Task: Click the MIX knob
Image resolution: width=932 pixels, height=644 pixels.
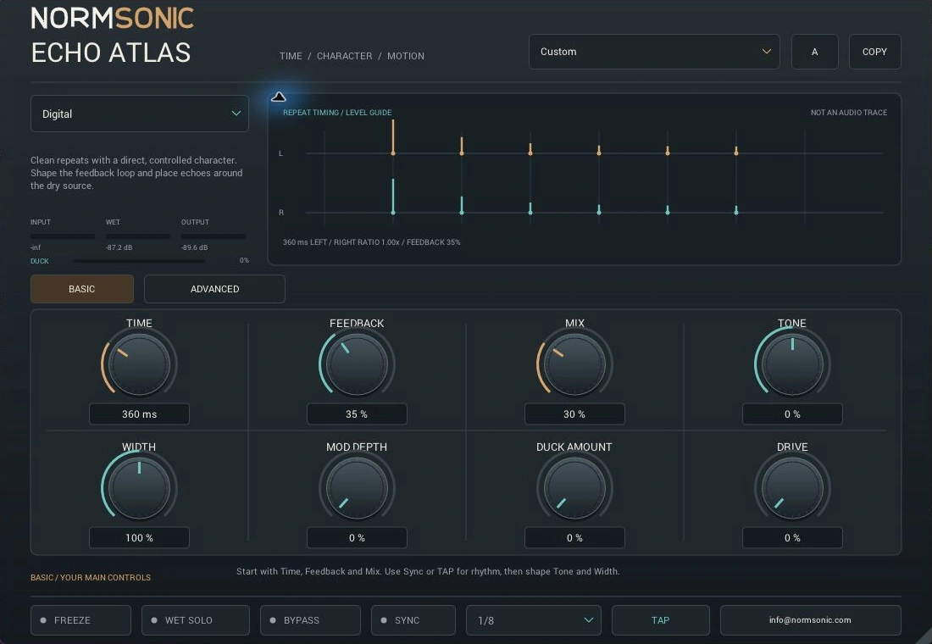Action: pyautogui.click(x=574, y=364)
